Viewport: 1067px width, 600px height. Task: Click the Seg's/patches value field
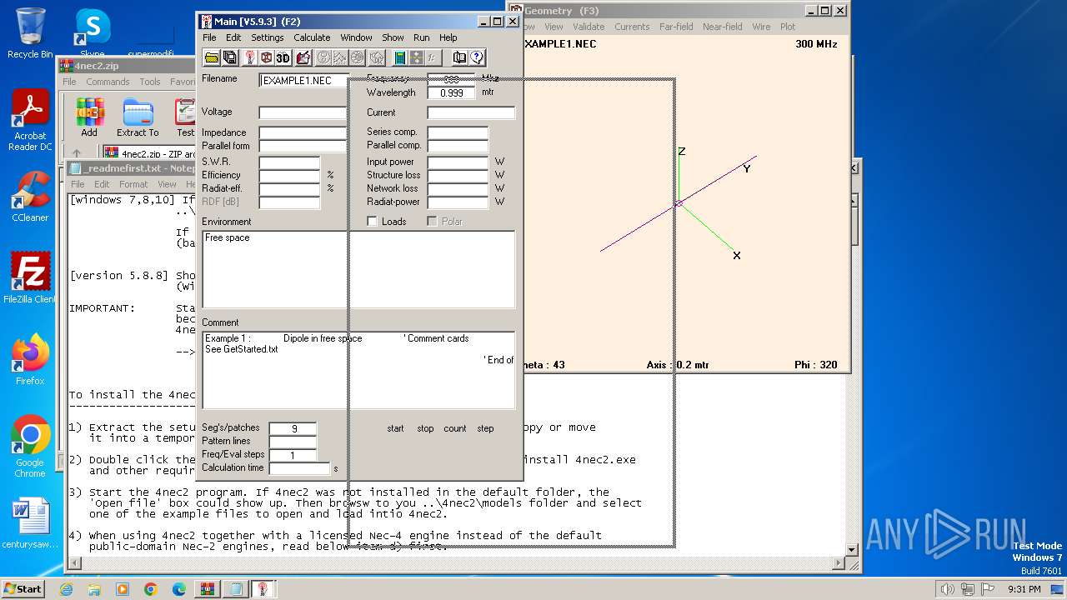click(293, 428)
